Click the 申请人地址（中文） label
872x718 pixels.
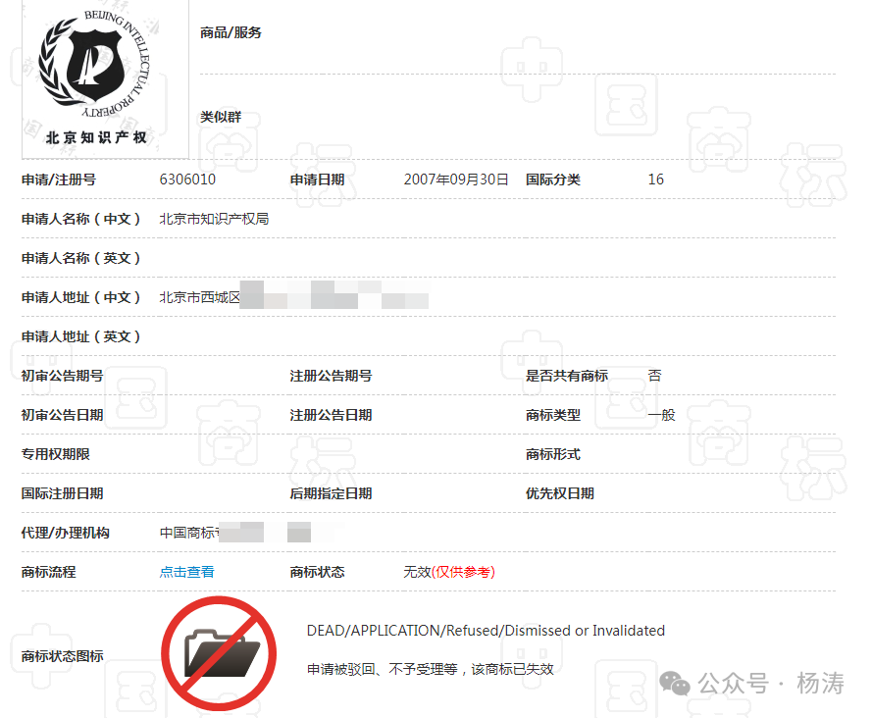point(81,297)
